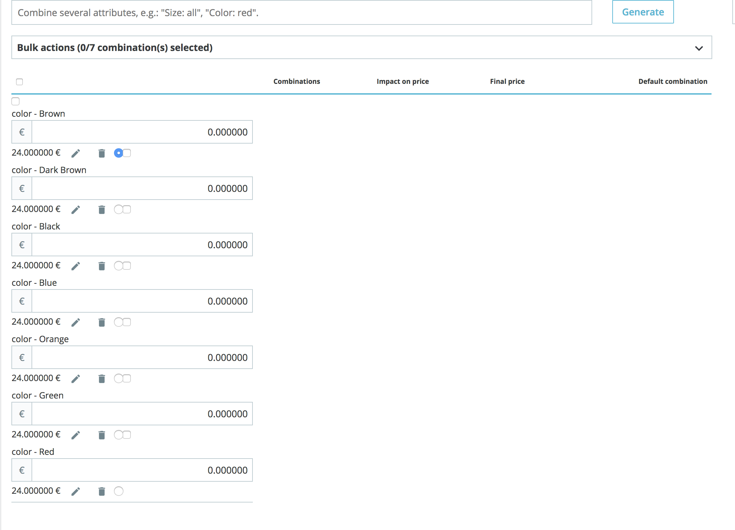Click pencil icon for Dark Brown
The width and height of the screenshot is (735, 530).
(x=76, y=210)
